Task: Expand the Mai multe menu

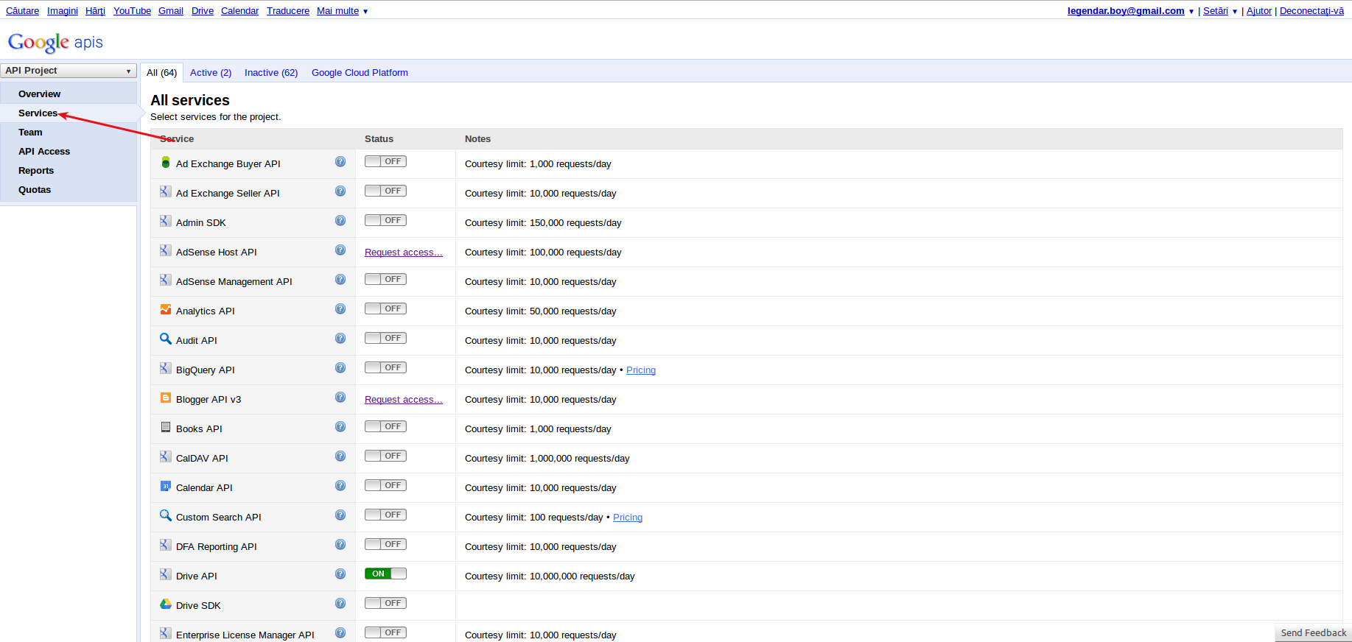Action: pos(342,11)
